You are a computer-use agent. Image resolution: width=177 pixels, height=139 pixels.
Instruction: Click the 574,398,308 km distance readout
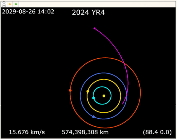(x=85, y=132)
